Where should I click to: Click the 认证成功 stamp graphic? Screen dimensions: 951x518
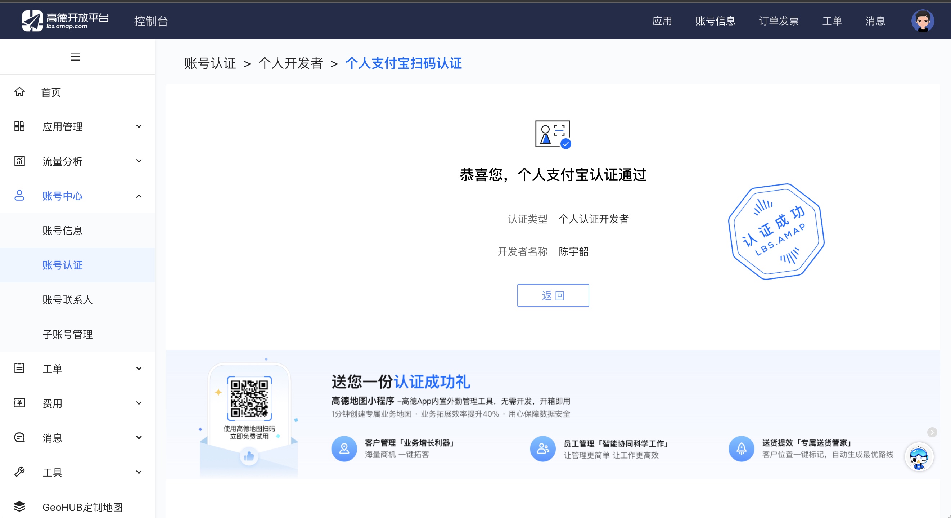click(x=776, y=231)
